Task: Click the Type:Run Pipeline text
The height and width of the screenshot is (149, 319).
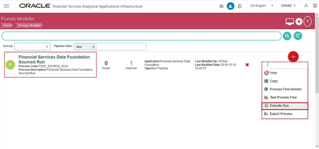Action: click(156, 68)
